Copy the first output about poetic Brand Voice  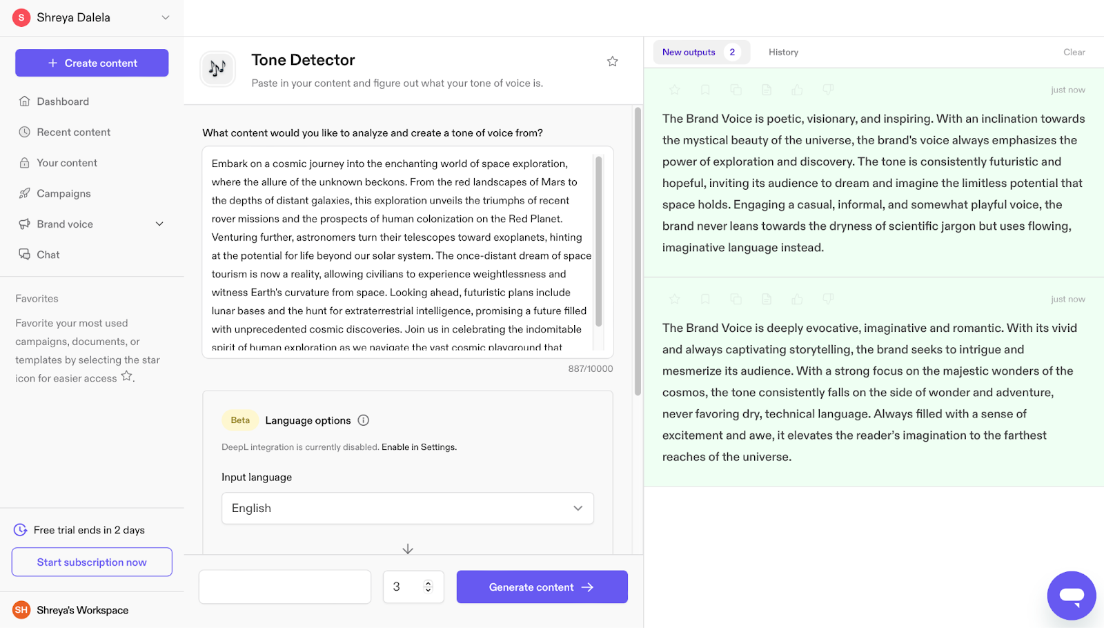pyautogui.click(x=736, y=90)
